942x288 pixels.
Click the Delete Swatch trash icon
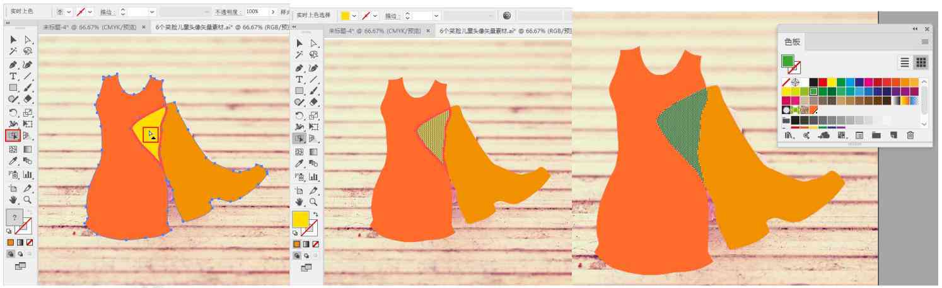(910, 135)
